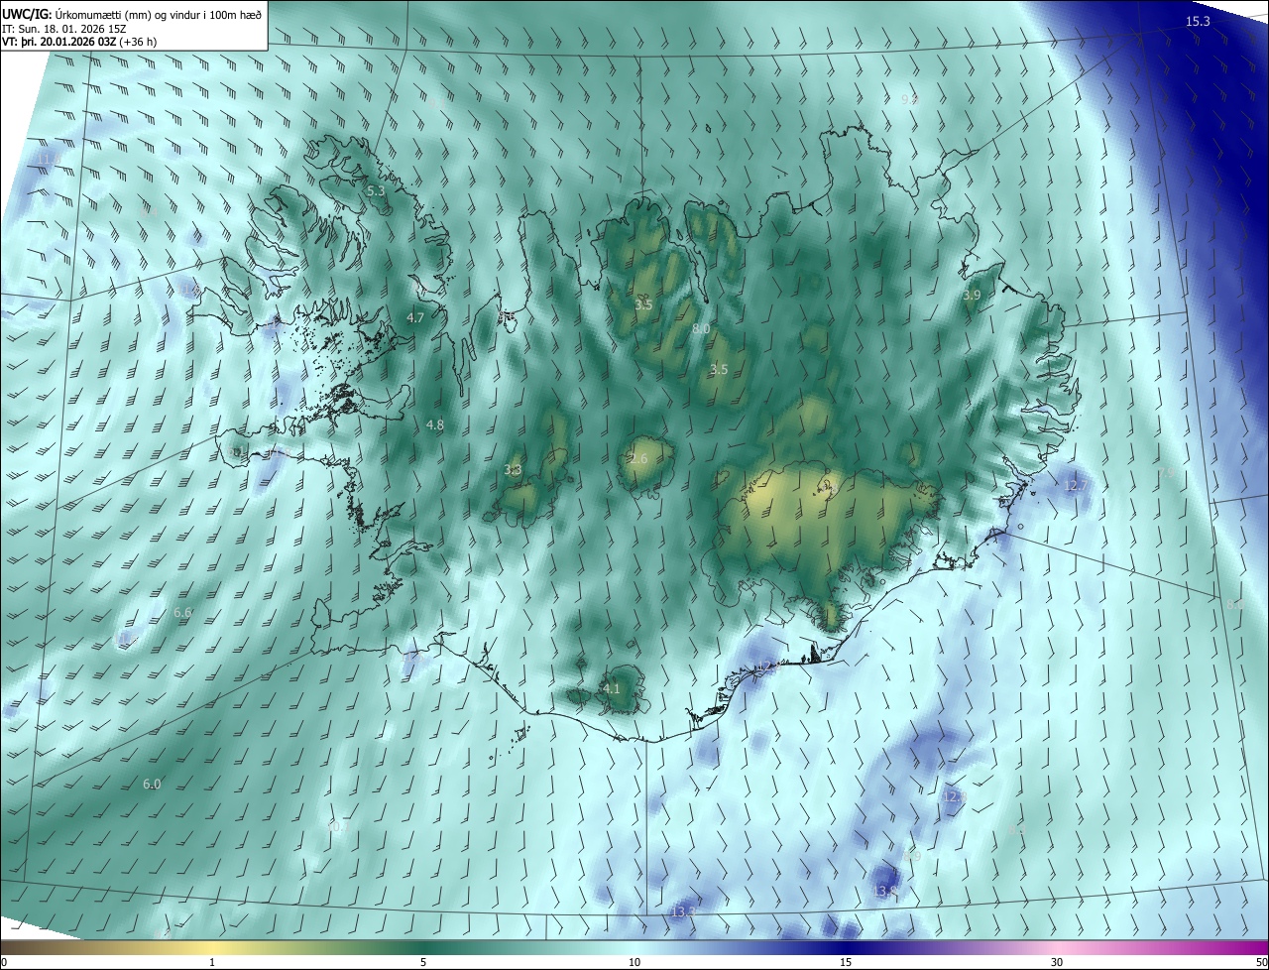Click the 8.0 value in the northern highlands
The height and width of the screenshot is (970, 1269).
[701, 328]
